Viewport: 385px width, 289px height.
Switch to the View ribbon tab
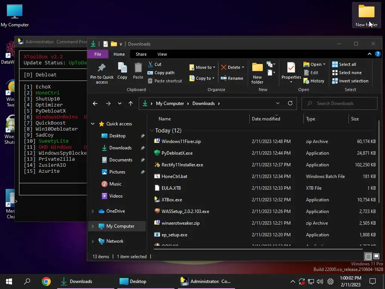point(162,54)
